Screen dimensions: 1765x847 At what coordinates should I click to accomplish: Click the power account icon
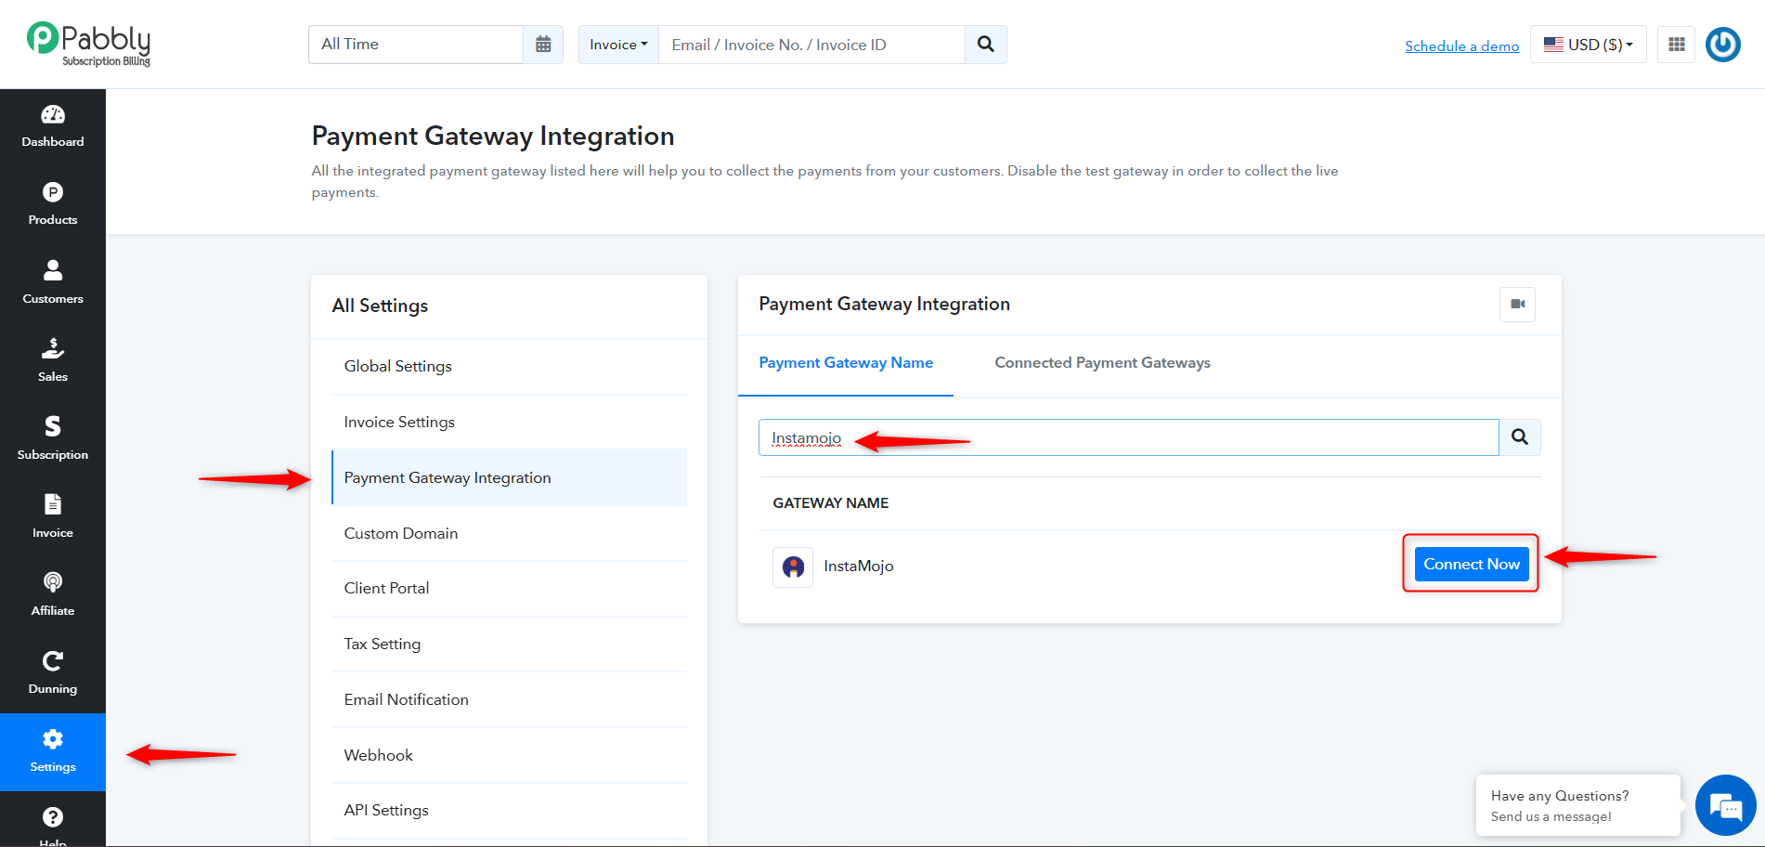click(x=1723, y=45)
